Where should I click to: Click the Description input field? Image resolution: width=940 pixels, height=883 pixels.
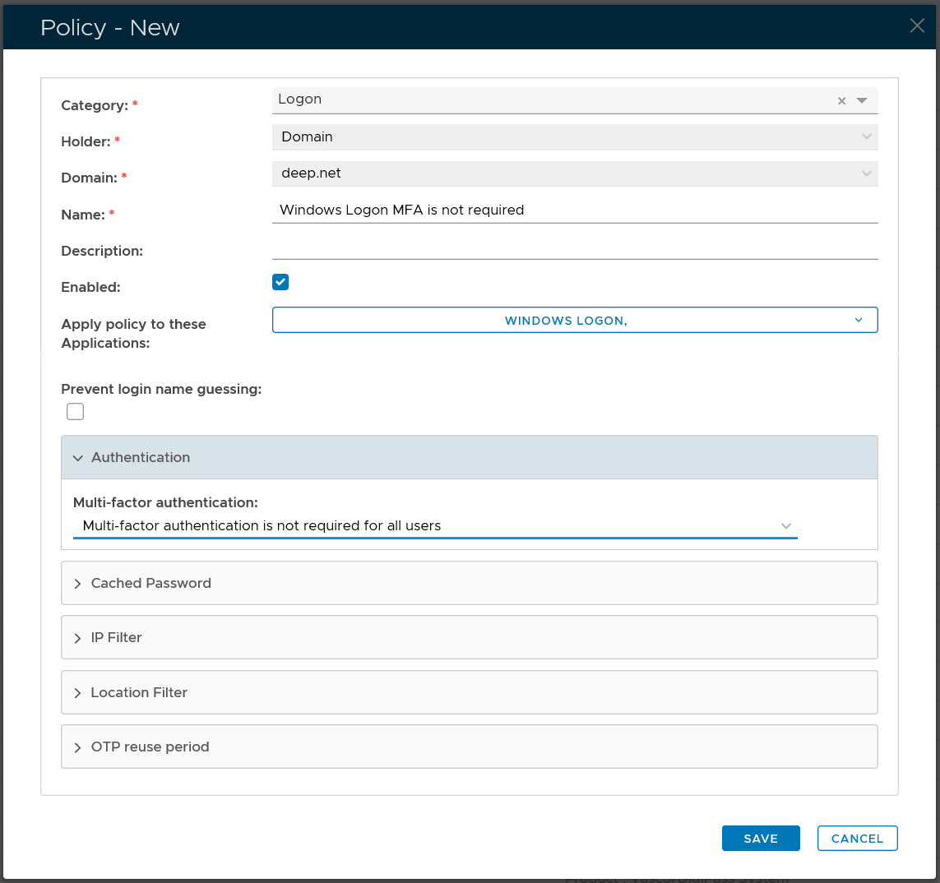pos(574,247)
